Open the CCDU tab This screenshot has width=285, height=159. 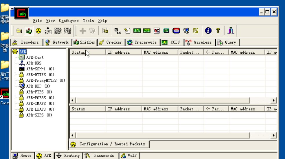172,42
